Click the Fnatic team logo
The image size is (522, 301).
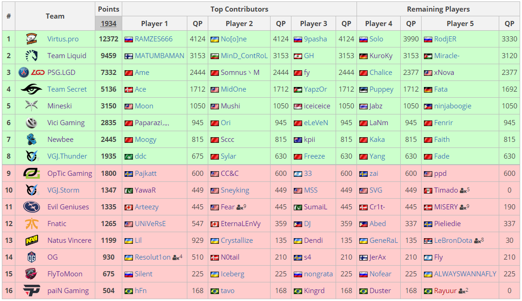[x=32, y=224]
